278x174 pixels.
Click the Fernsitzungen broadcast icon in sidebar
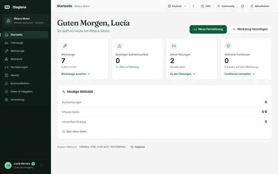(x=7, y=67)
